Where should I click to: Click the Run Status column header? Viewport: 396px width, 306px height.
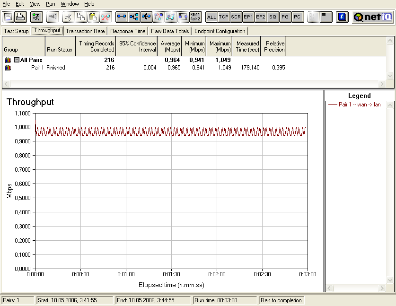59,50
